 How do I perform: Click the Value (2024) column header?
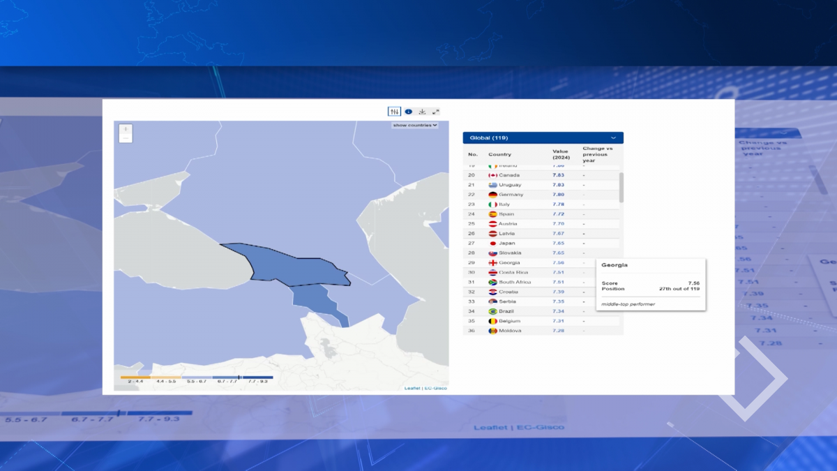coord(561,154)
